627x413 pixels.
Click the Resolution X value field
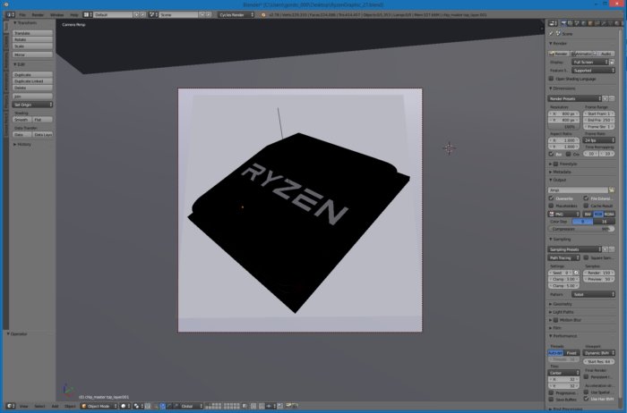563,114
